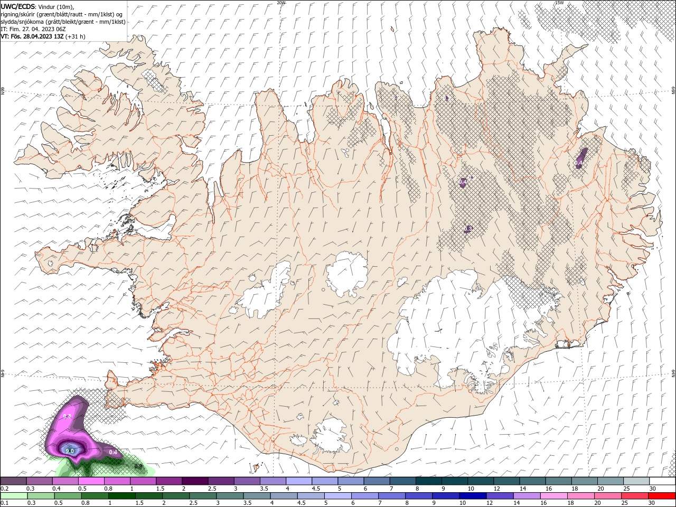Click the '9.0' precipitation maximum label
The image size is (676, 507).
coord(69,450)
